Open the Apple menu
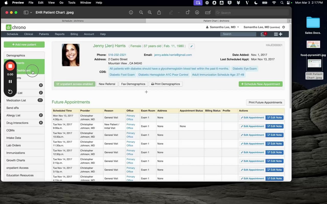Image resolution: width=327 pixels, height=204 pixels. click(6, 3)
